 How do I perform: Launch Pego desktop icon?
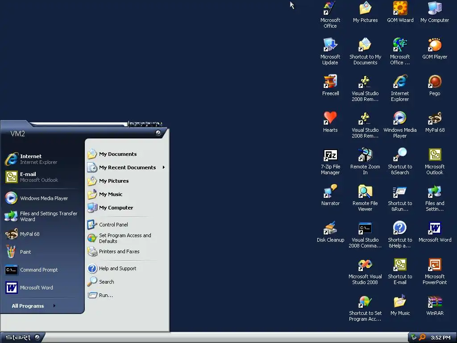pyautogui.click(x=435, y=85)
